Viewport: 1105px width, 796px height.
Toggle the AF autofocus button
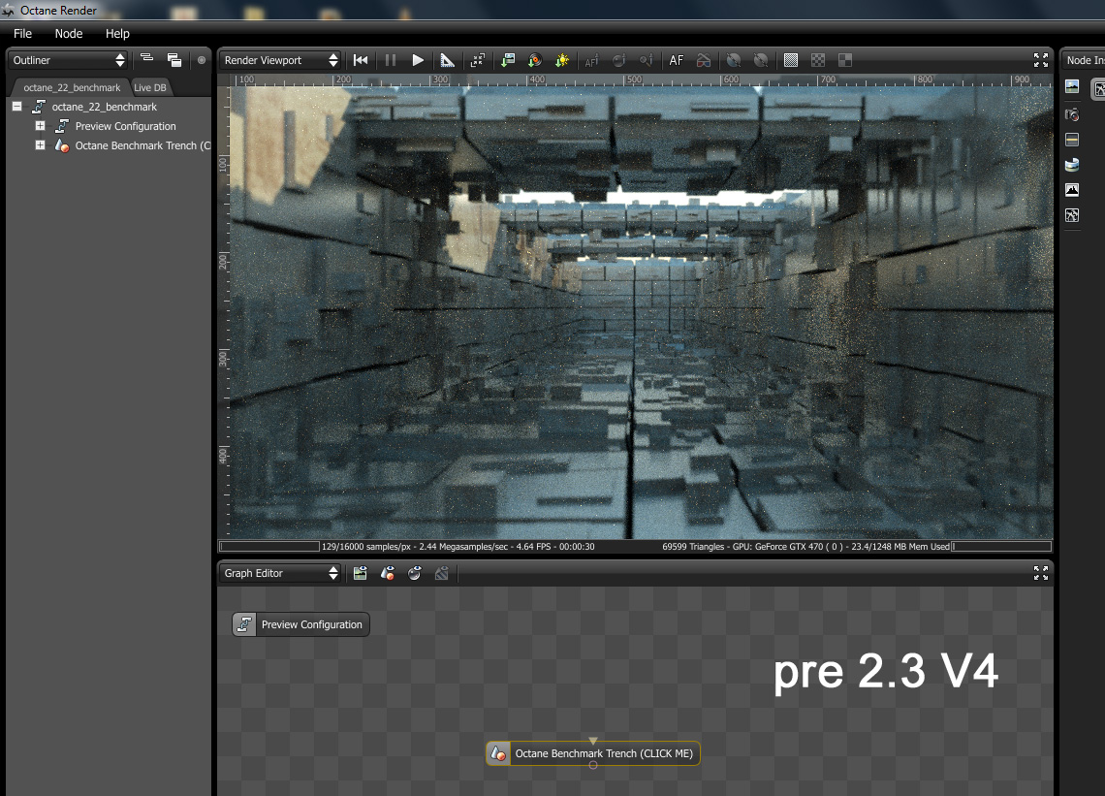[676, 61]
